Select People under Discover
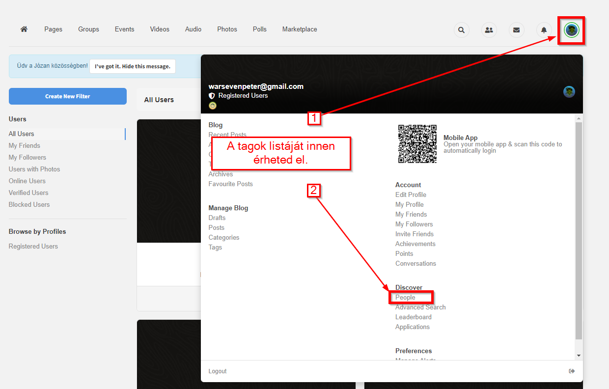609x389 pixels. (405, 298)
